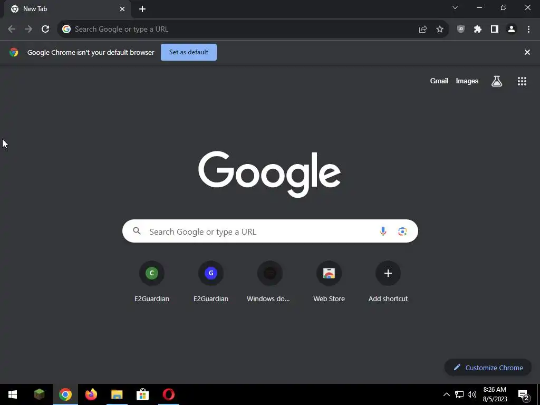Open the tab search dropdown arrow
Viewport: 540px width, 405px height.
tap(455, 7)
